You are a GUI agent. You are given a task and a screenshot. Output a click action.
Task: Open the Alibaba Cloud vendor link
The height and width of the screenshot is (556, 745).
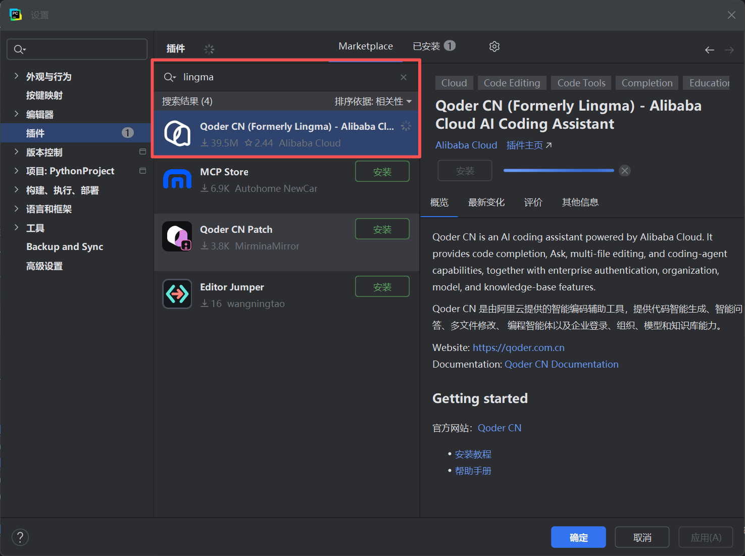pyautogui.click(x=466, y=145)
